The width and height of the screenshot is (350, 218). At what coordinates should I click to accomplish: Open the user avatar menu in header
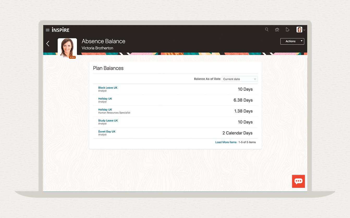coord(301,30)
